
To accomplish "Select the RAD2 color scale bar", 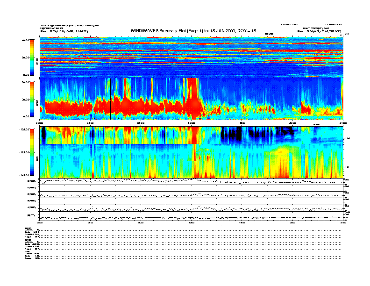I will (x=32, y=57).
